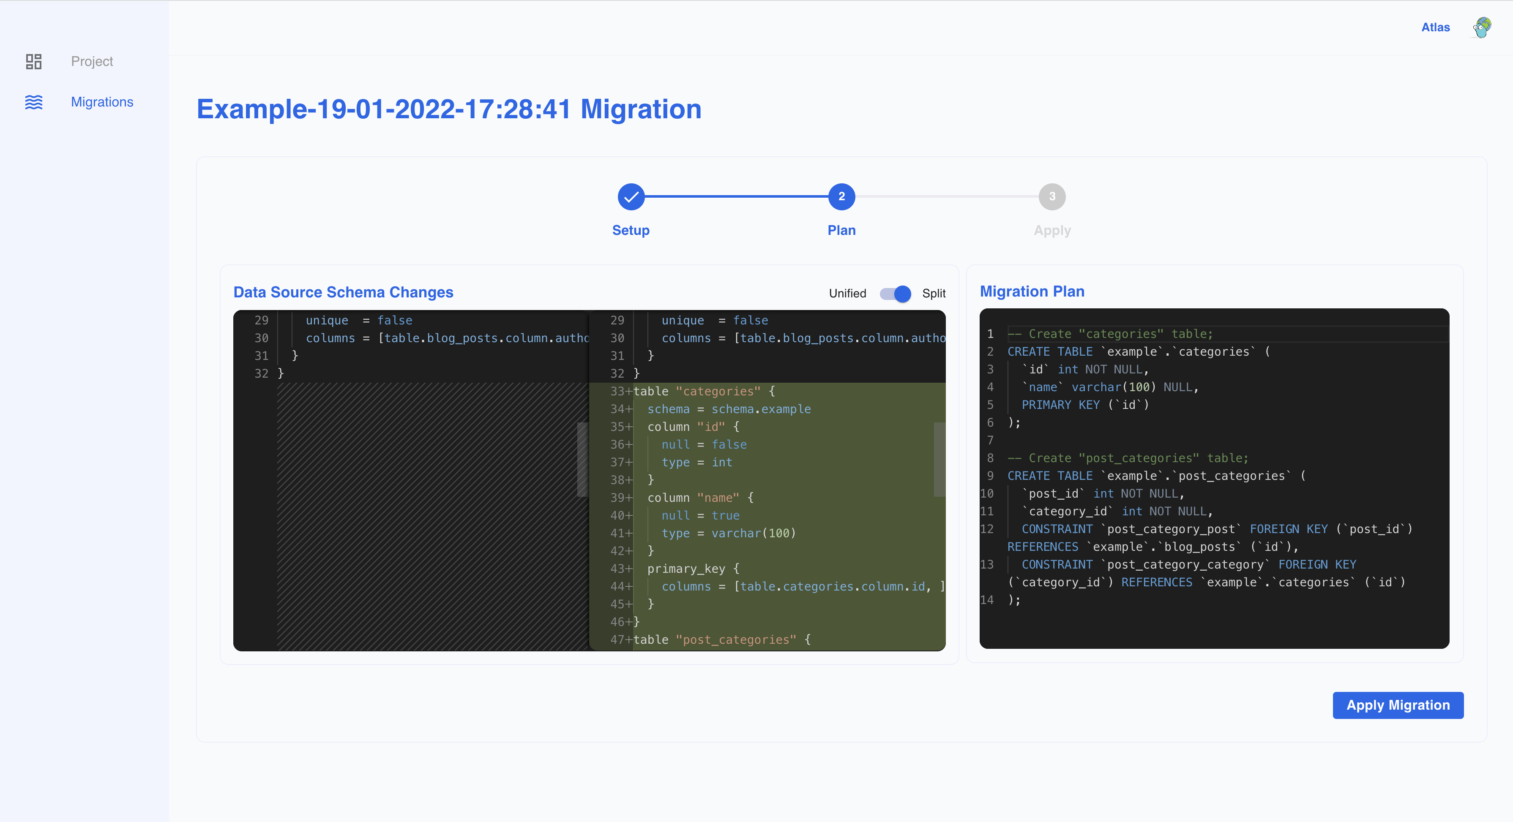Click the Plan step label
Screen dimensions: 1513x822
click(x=841, y=230)
